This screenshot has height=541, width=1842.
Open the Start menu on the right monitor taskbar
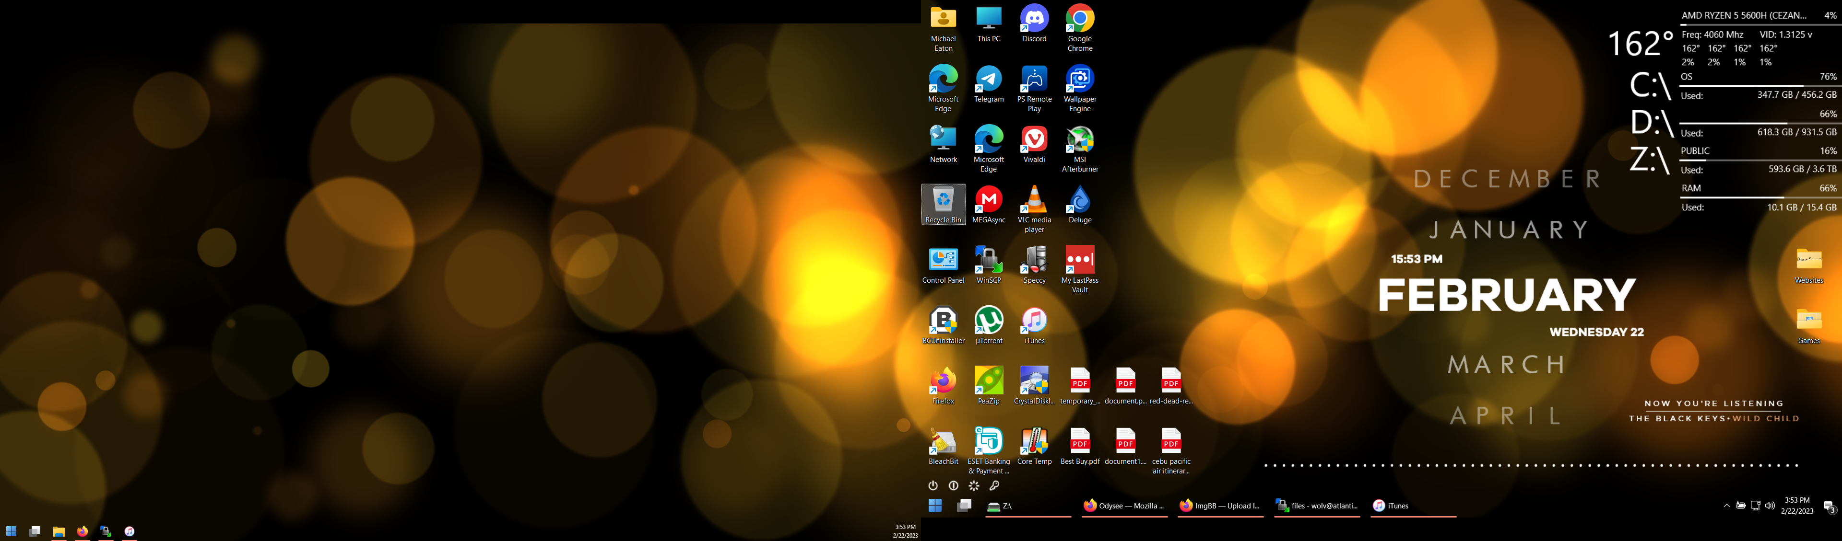pyautogui.click(x=935, y=506)
